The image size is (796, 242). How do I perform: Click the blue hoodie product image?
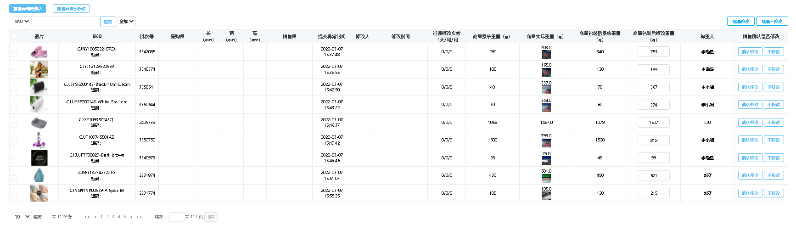coord(39,175)
